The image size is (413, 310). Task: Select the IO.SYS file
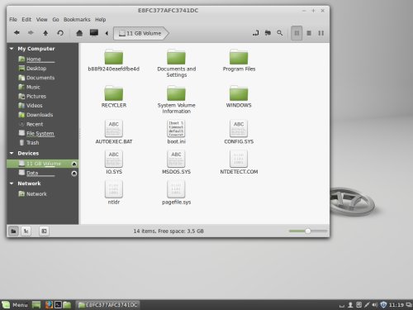coord(114,163)
